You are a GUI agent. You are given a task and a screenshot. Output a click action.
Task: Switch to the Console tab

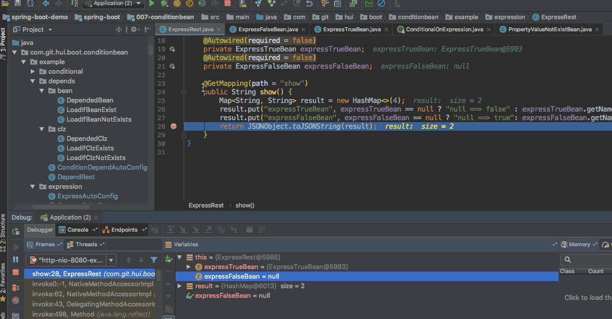[78, 230]
